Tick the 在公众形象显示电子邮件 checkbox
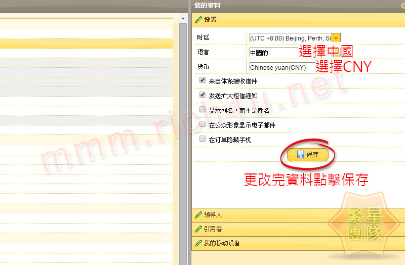 tap(202, 124)
